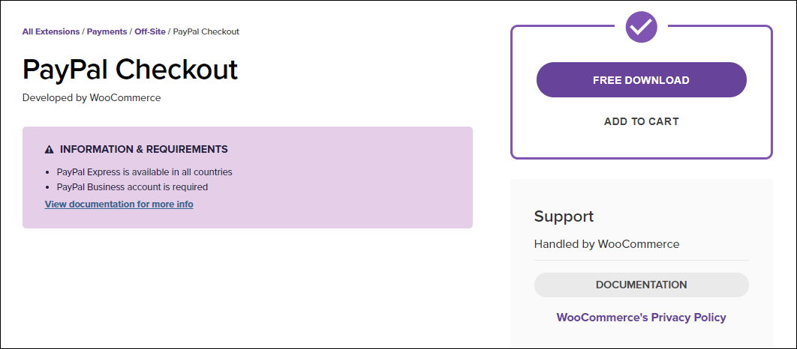This screenshot has height=349, width=797.
Task: Click the Information & Requirements heading
Action: [144, 150]
